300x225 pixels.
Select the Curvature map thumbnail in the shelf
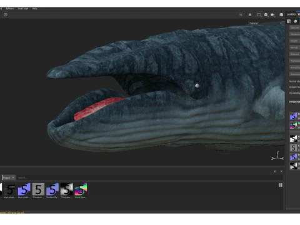point(38,189)
